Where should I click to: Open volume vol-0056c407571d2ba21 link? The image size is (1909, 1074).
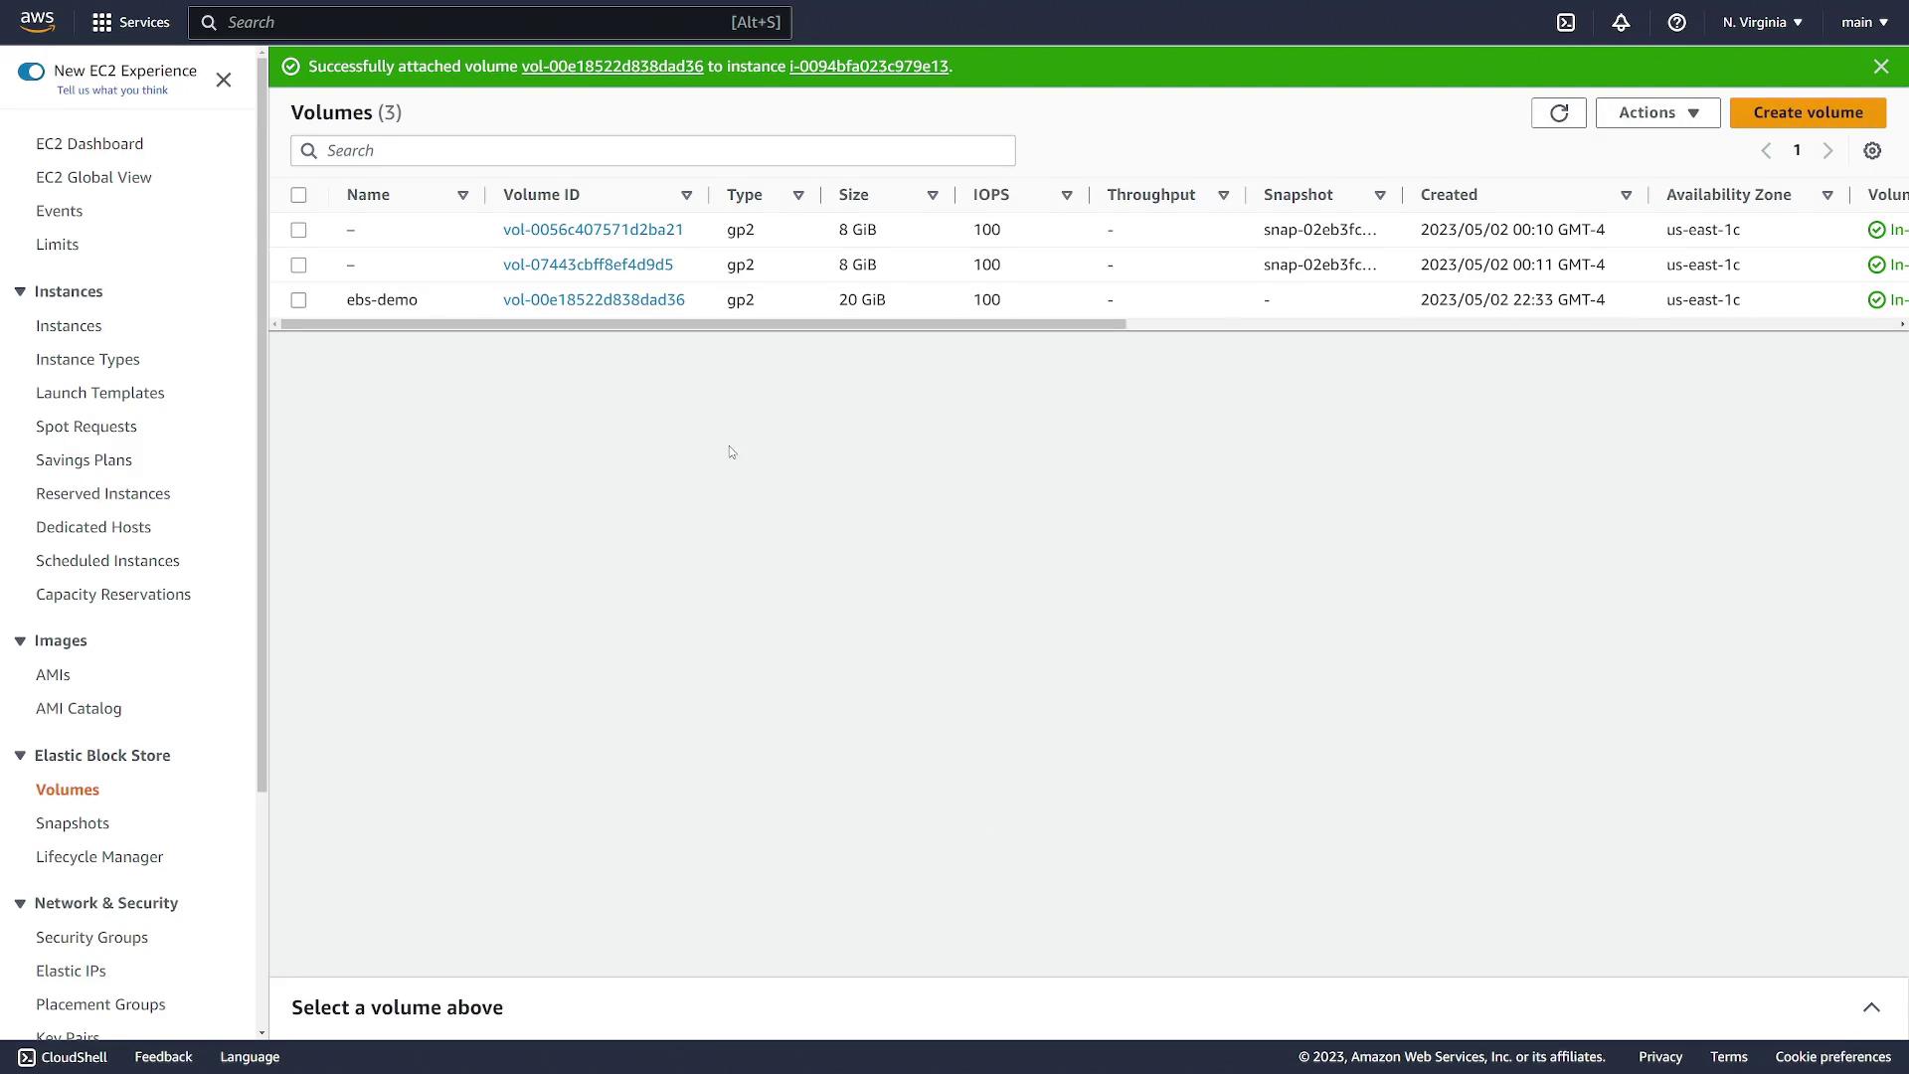[x=593, y=230]
